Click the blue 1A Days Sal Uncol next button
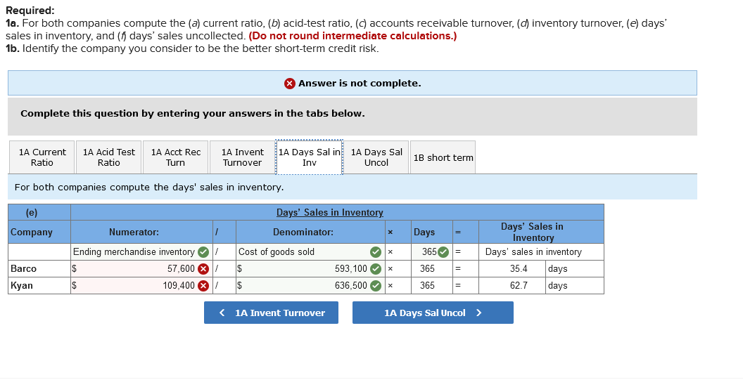This screenshot has height=380, width=743. (433, 313)
